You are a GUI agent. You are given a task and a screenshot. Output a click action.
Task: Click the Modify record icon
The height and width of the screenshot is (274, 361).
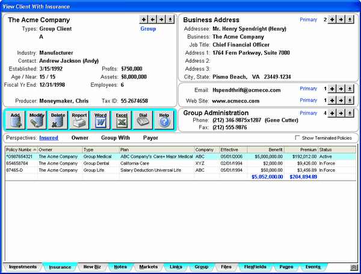tap(37, 119)
